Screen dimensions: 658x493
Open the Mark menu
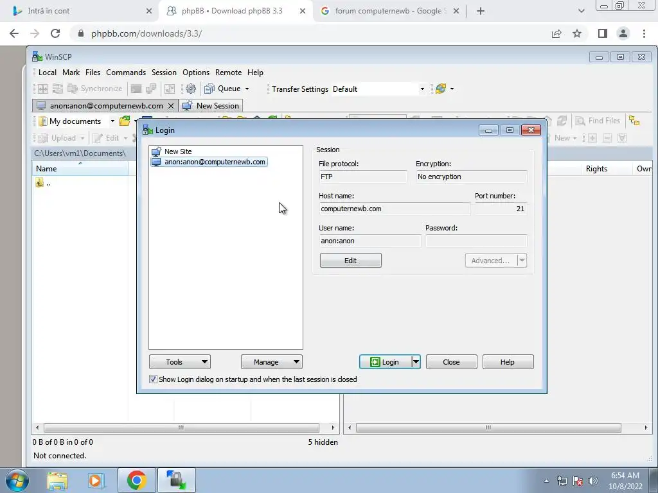71,73
